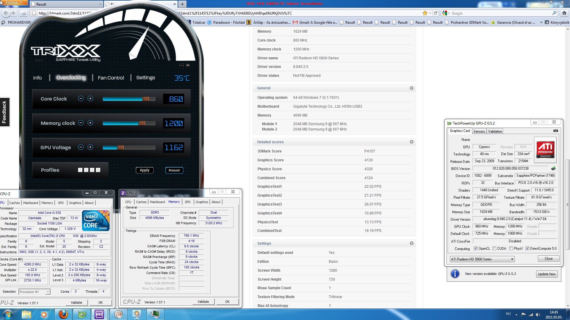The height and width of the screenshot is (320, 570).
Task: Decrease Memory clock with minus button
Action: click(x=81, y=123)
